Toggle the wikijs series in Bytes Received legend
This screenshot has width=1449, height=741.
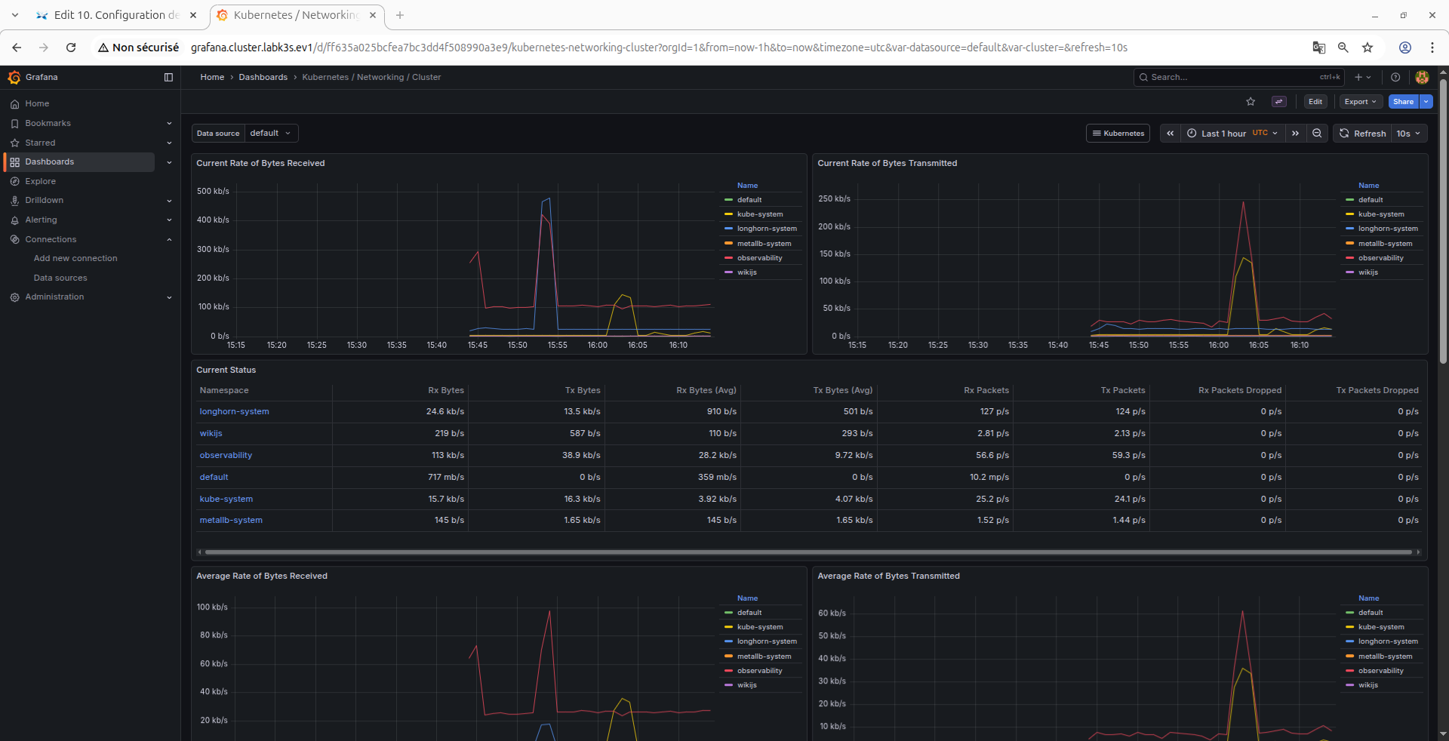coord(747,272)
